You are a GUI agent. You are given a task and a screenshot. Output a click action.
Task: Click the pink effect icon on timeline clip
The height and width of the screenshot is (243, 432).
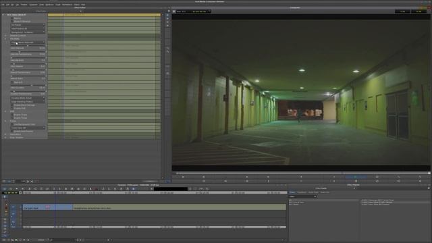[x=48, y=207]
